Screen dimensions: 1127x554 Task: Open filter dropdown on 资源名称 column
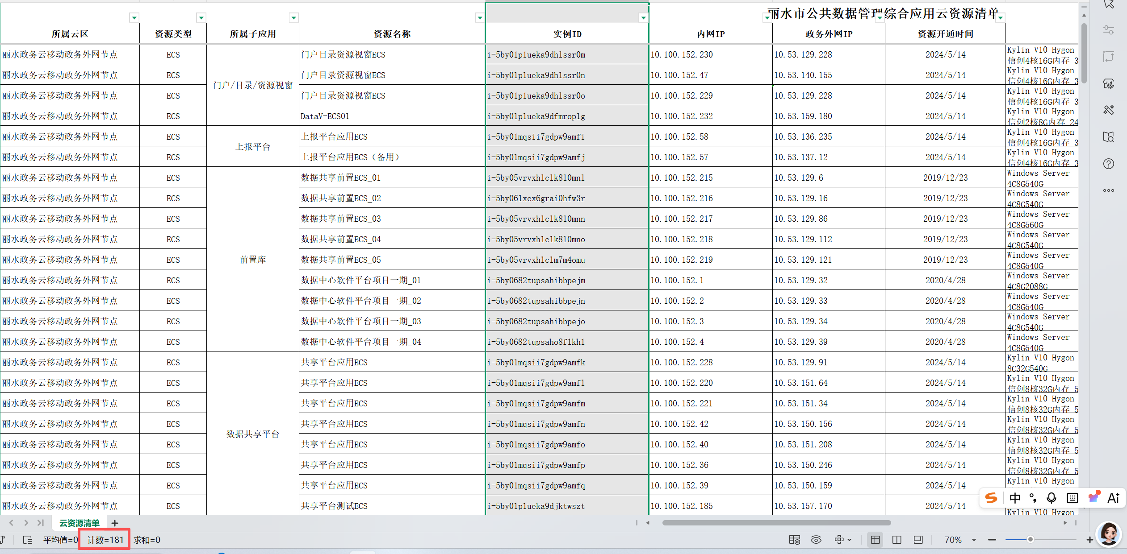480,18
